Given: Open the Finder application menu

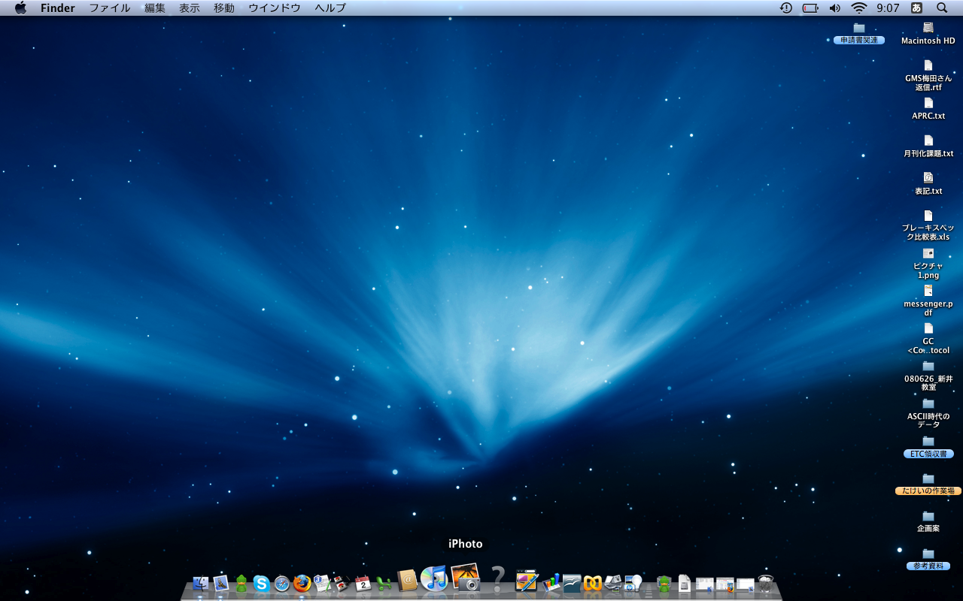Looking at the screenshot, I should [58, 8].
